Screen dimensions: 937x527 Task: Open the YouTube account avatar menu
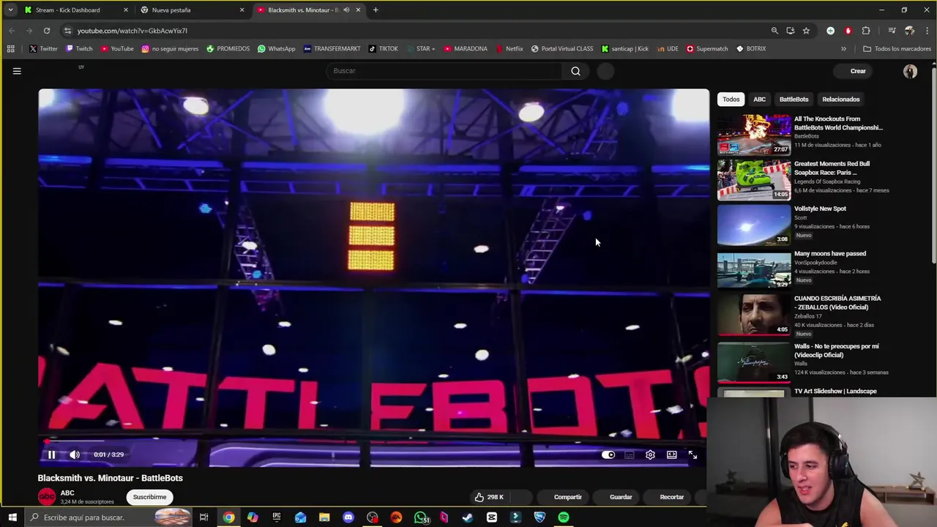tap(910, 71)
